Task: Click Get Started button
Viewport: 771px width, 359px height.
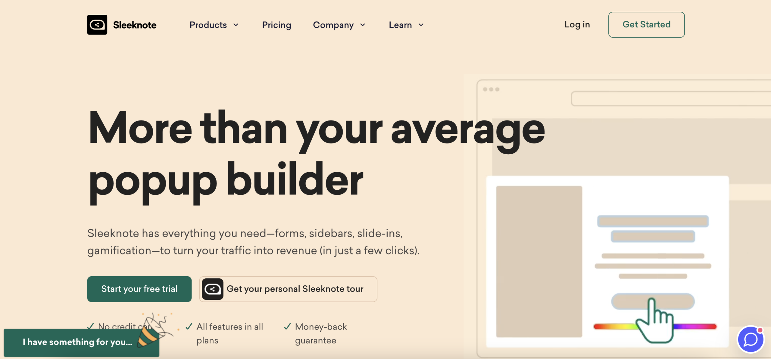Action: [646, 25]
